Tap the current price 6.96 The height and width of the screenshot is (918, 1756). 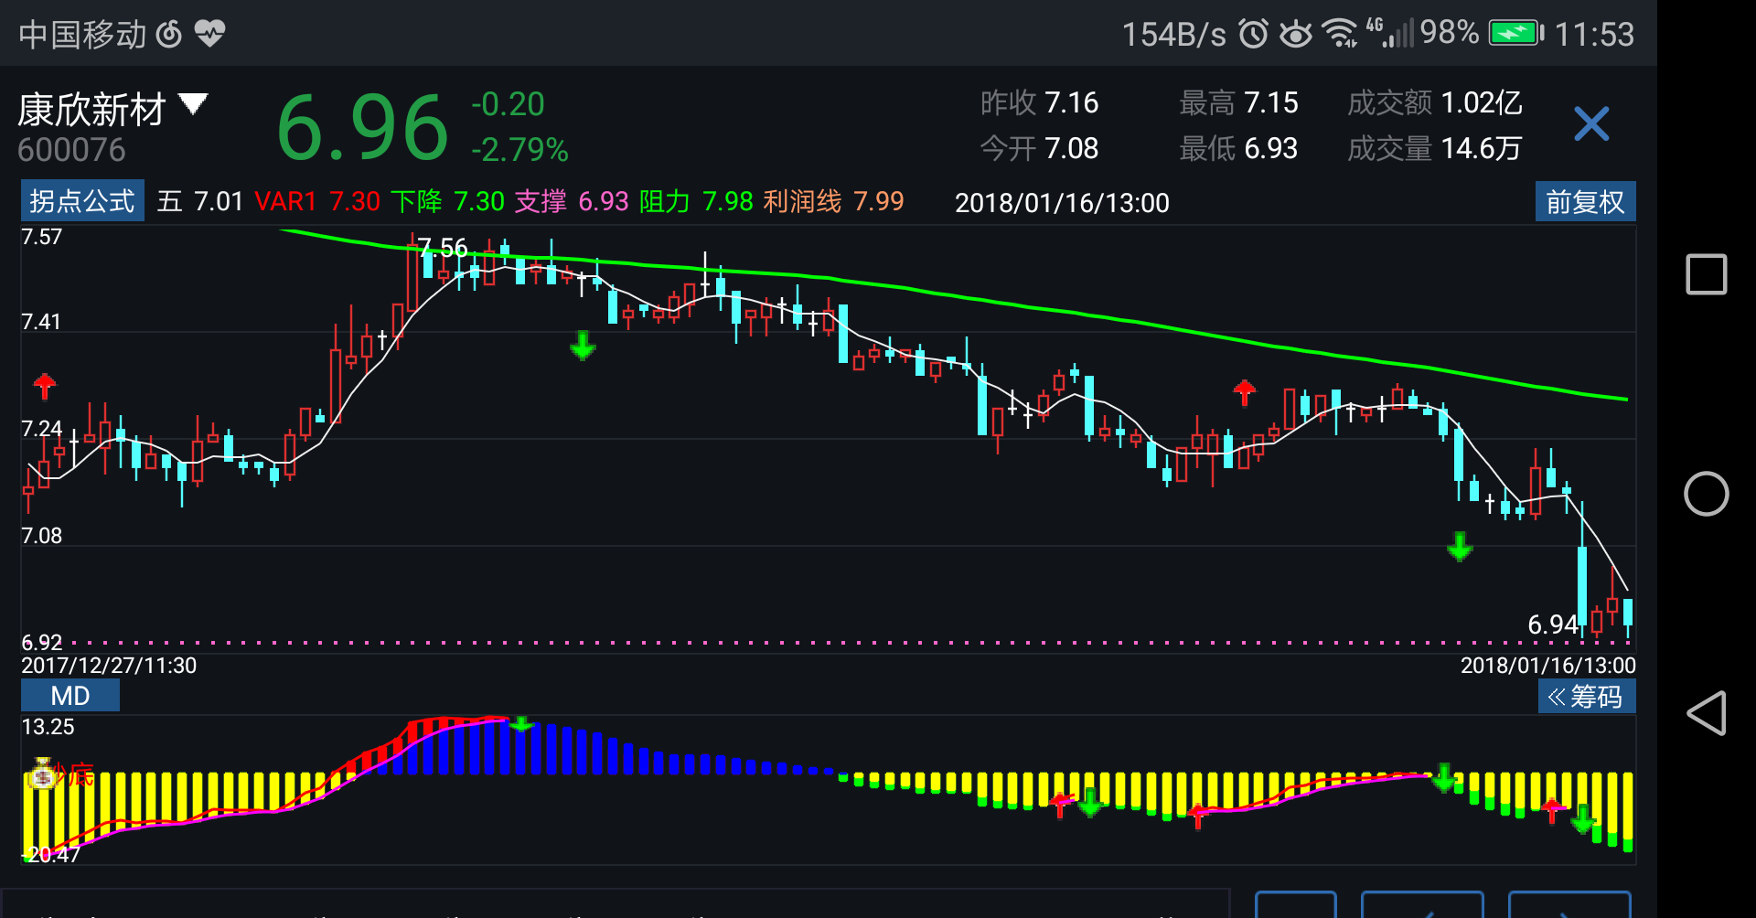pos(362,127)
